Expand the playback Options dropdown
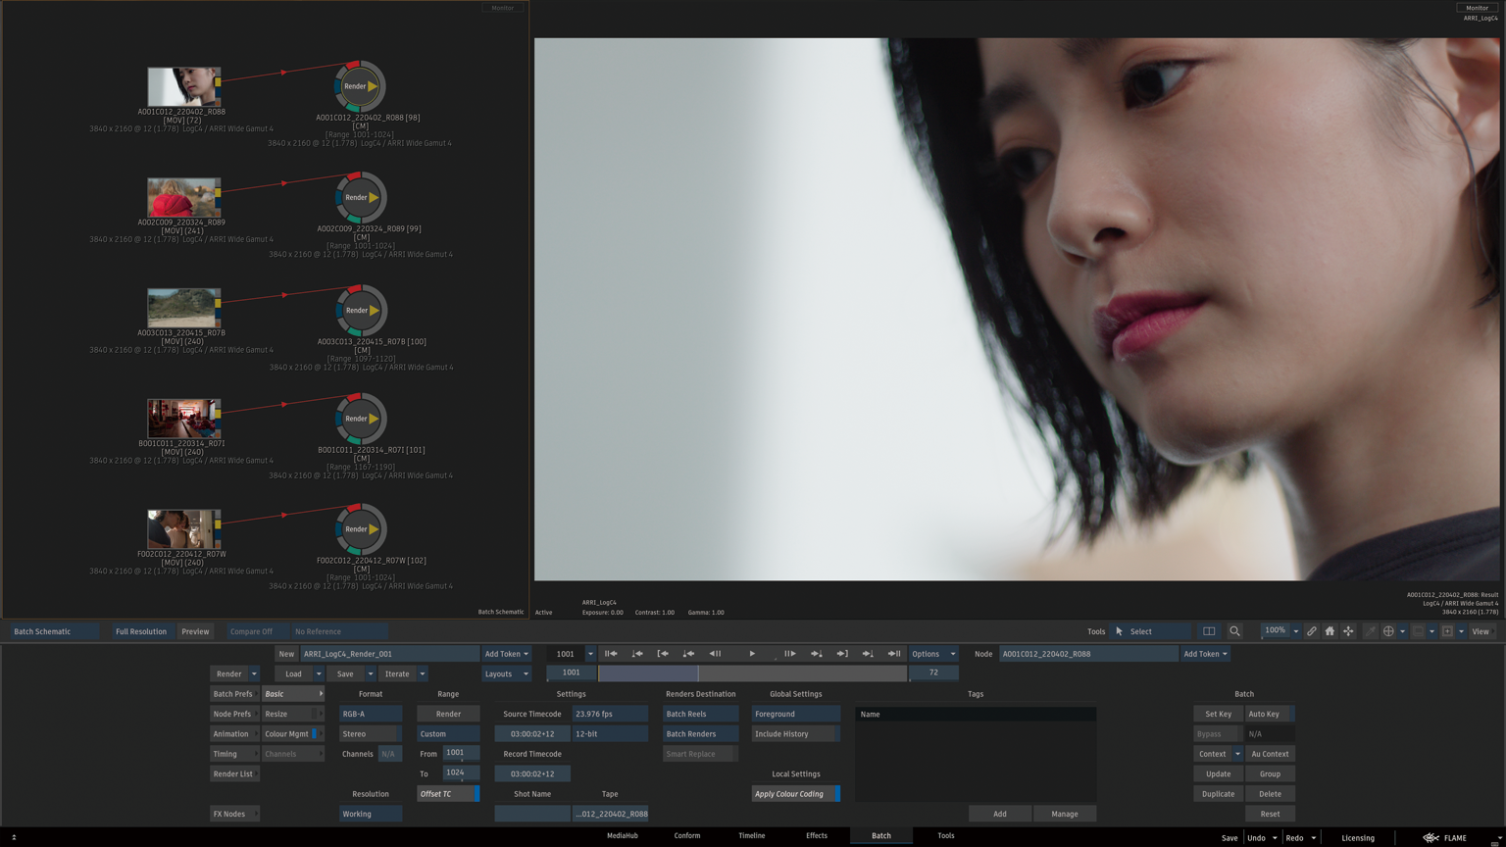 [932, 654]
